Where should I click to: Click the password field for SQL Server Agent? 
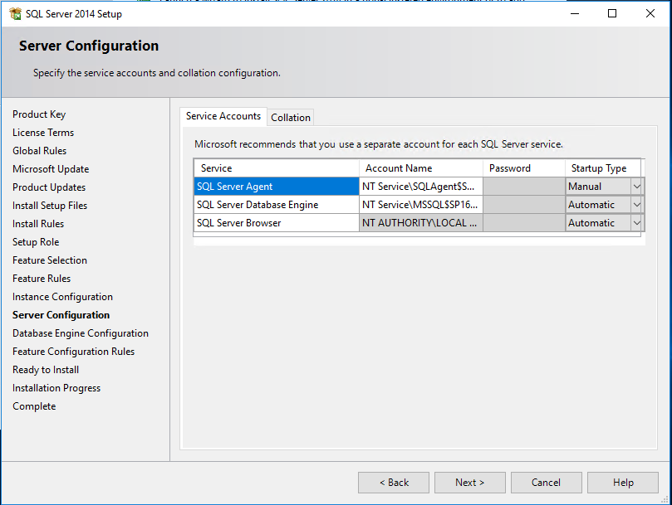click(523, 187)
